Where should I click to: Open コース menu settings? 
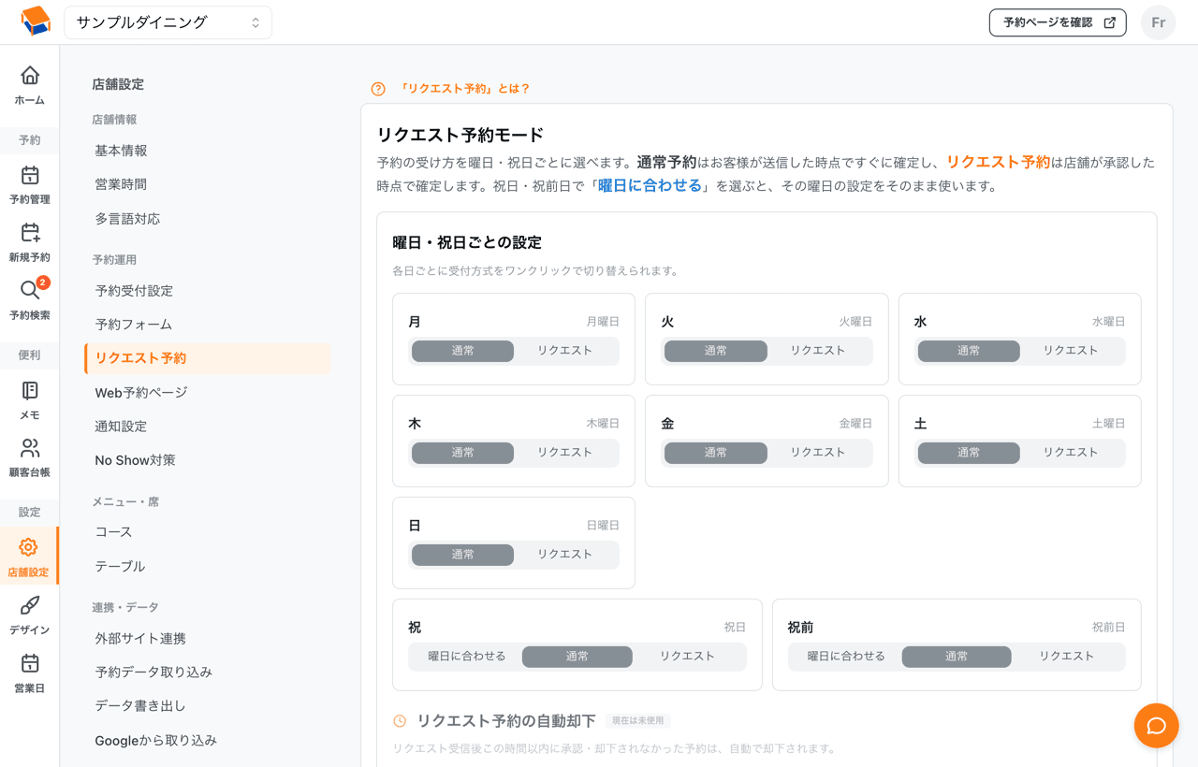coord(208,532)
